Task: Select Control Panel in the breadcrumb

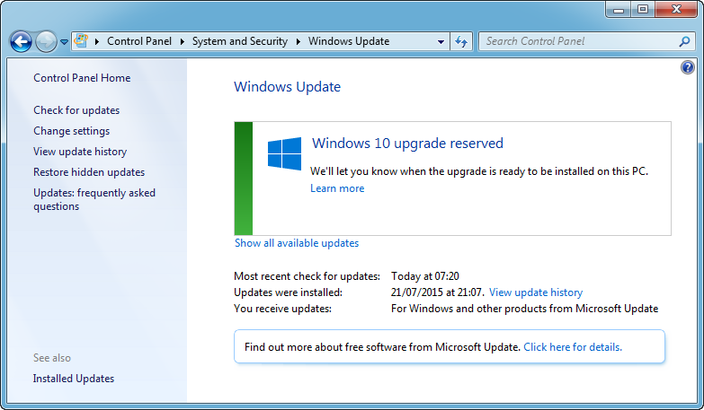Action: [139, 41]
